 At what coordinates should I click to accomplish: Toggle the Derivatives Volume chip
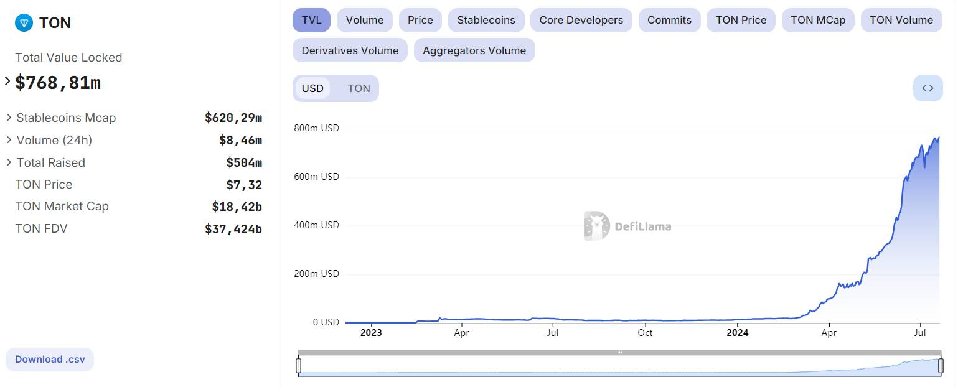tap(350, 50)
